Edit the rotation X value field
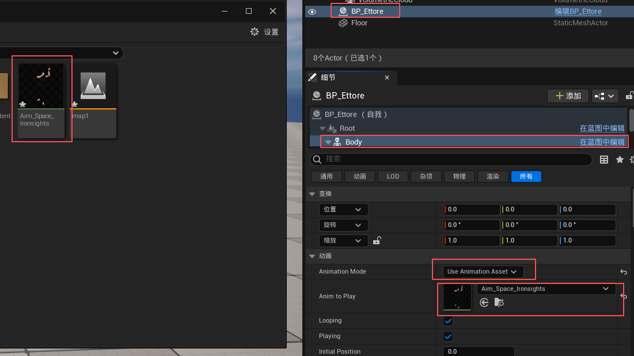The height and width of the screenshot is (356, 634). click(472, 225)
